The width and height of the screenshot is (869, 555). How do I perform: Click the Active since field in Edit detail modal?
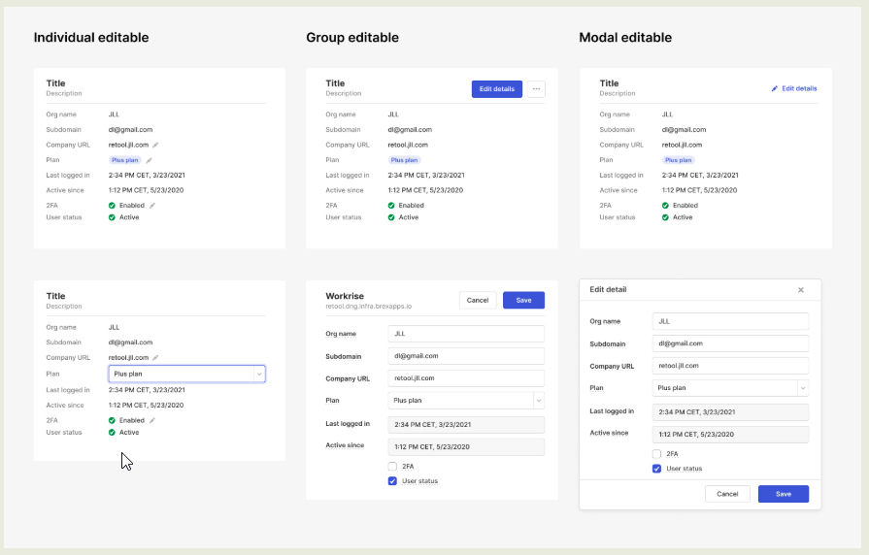tap(730, 435)
